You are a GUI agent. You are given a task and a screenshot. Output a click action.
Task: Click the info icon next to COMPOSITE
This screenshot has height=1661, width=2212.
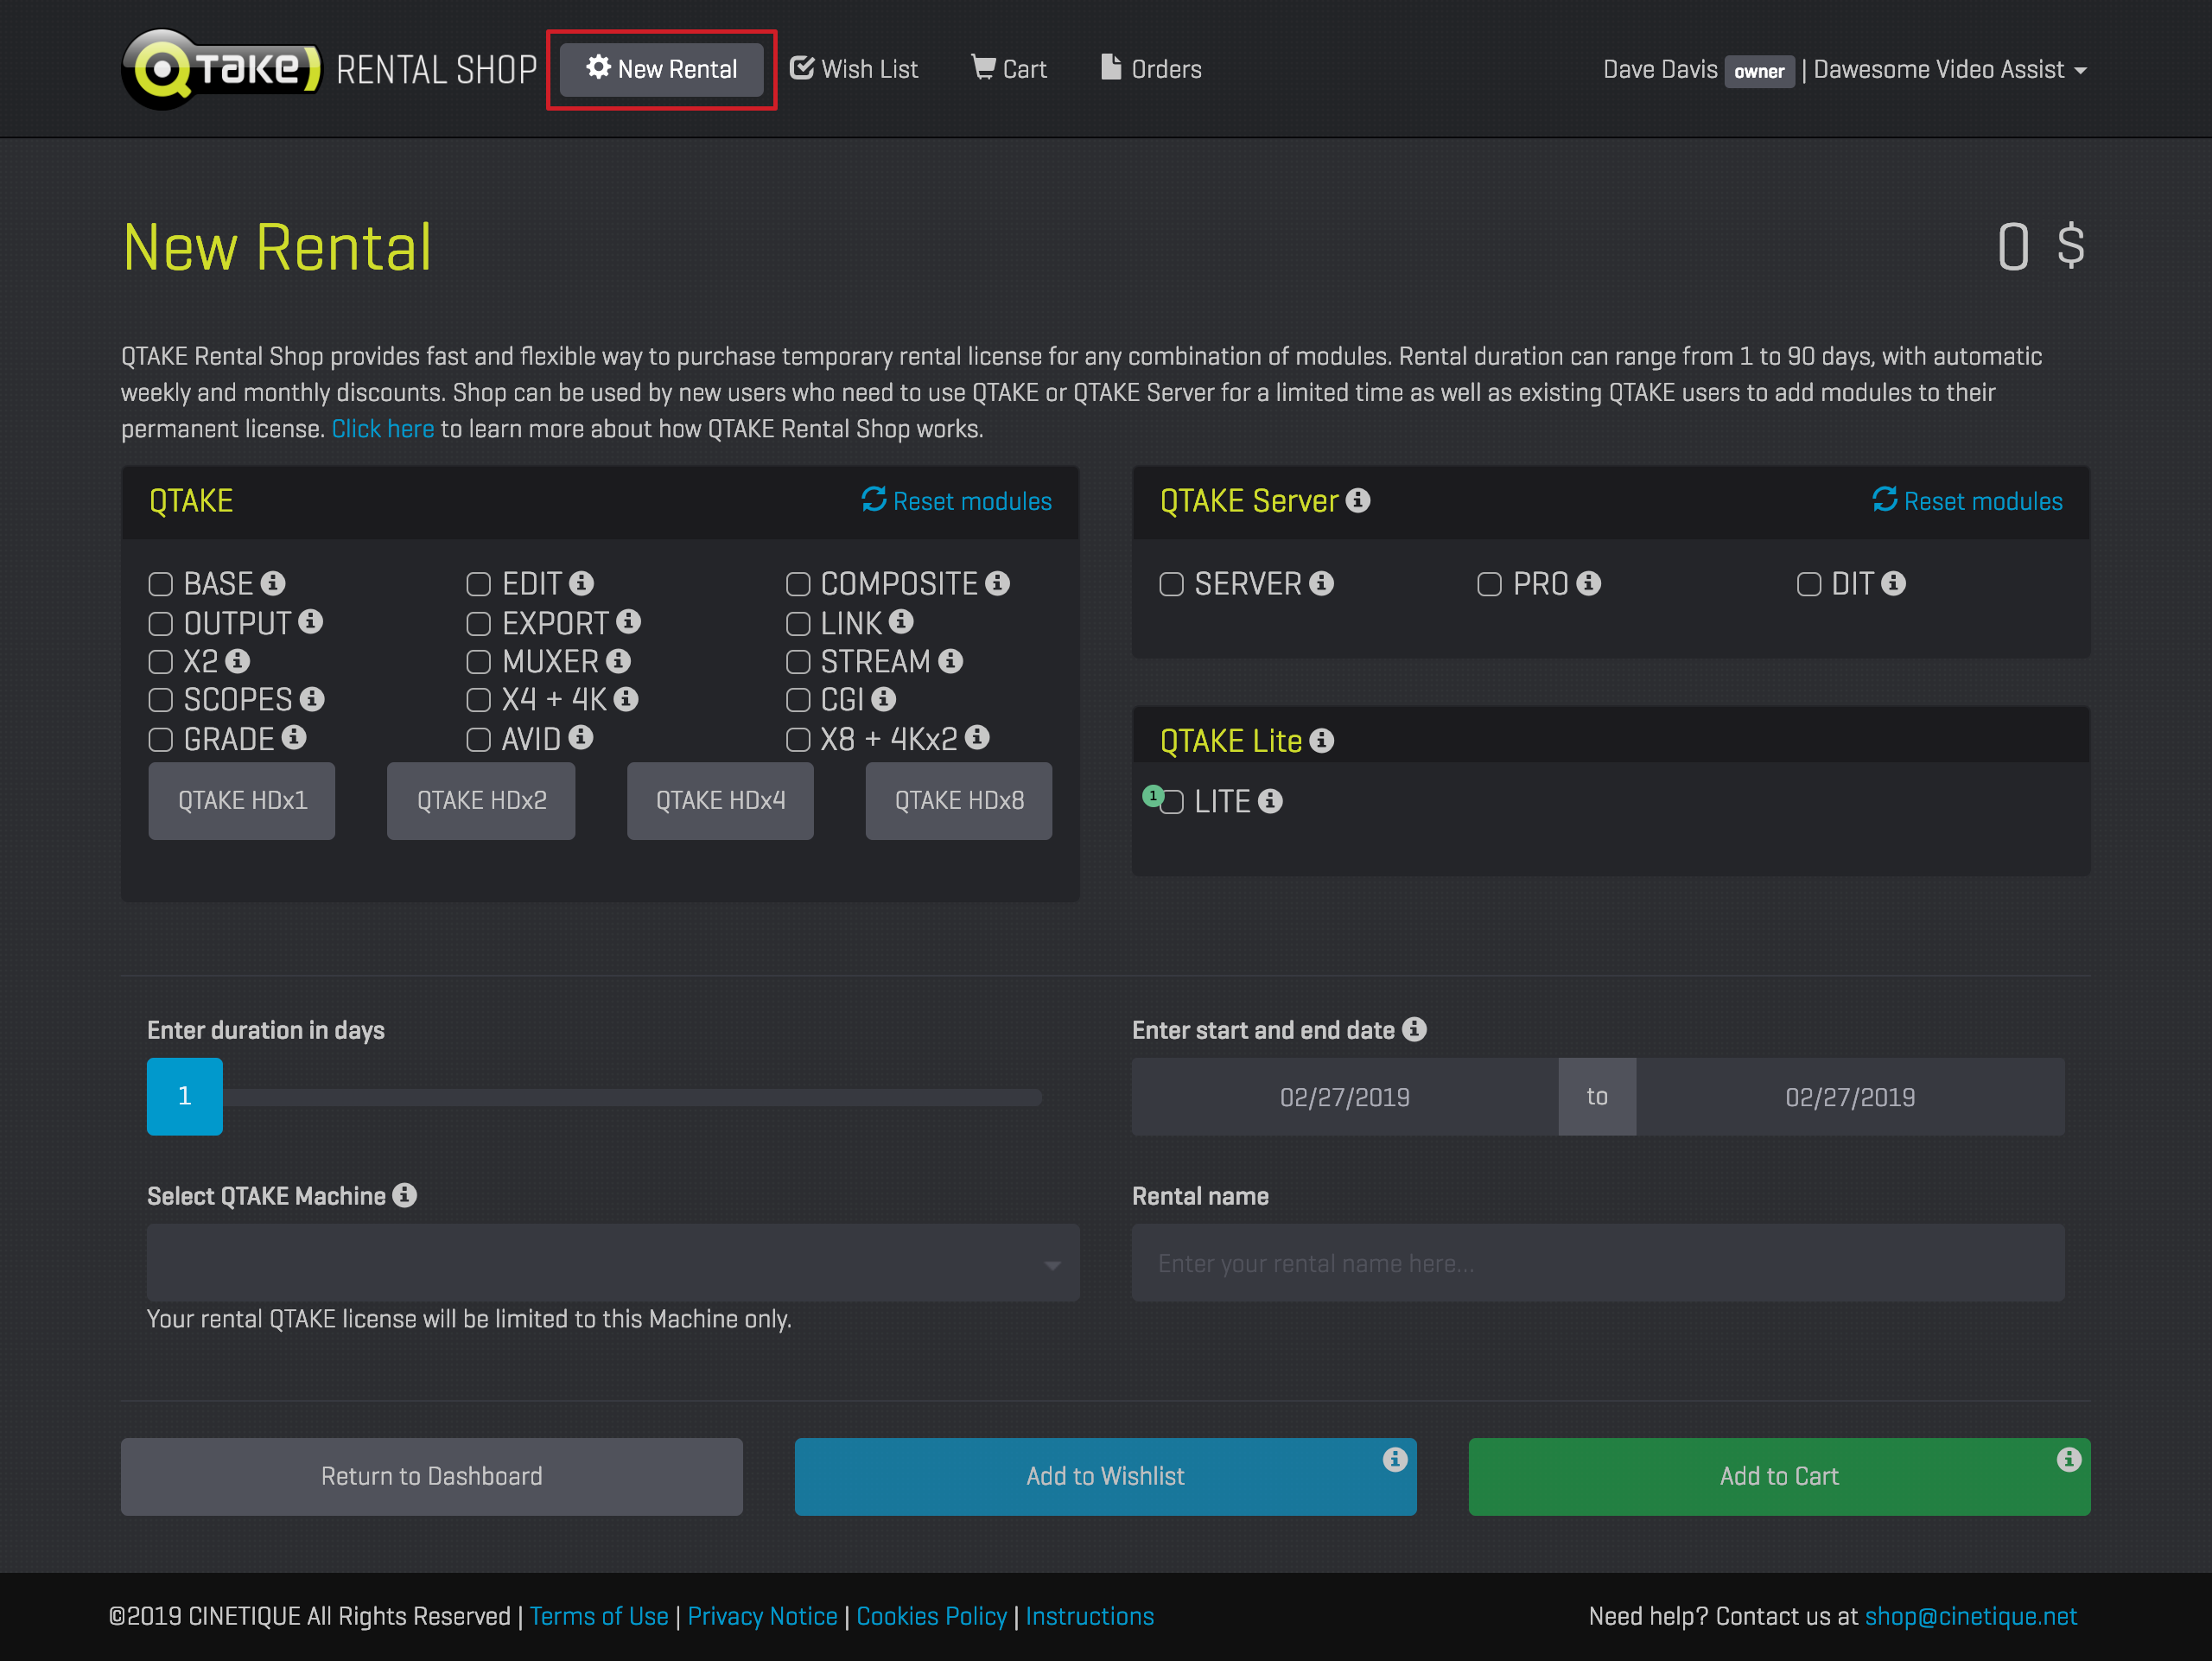[x=997, y=583]
